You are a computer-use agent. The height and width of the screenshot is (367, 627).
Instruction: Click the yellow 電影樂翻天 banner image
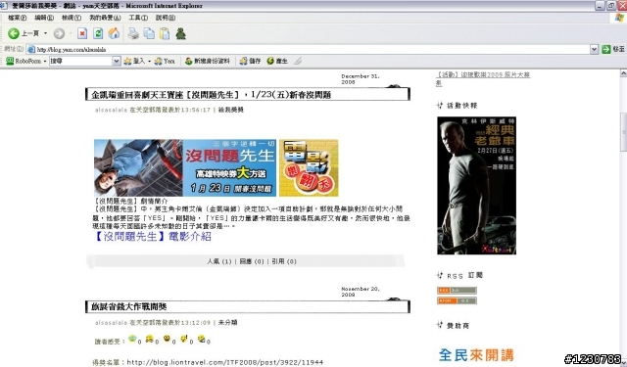tap(309, 167)
